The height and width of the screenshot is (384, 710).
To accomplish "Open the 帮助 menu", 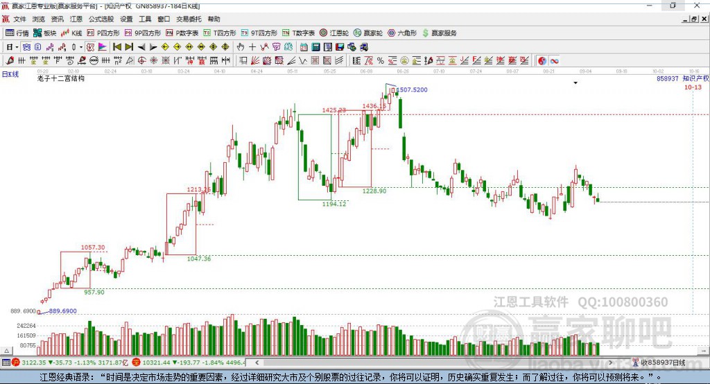I will tap(214, 19).
